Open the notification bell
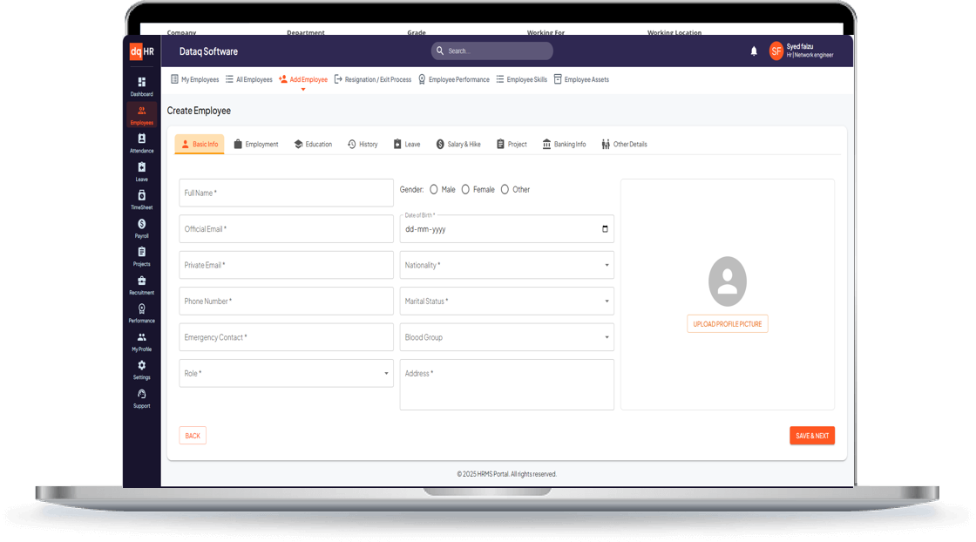Image resolution: width=976 pixels, height=542 pixels. click(x=754, y=51)
